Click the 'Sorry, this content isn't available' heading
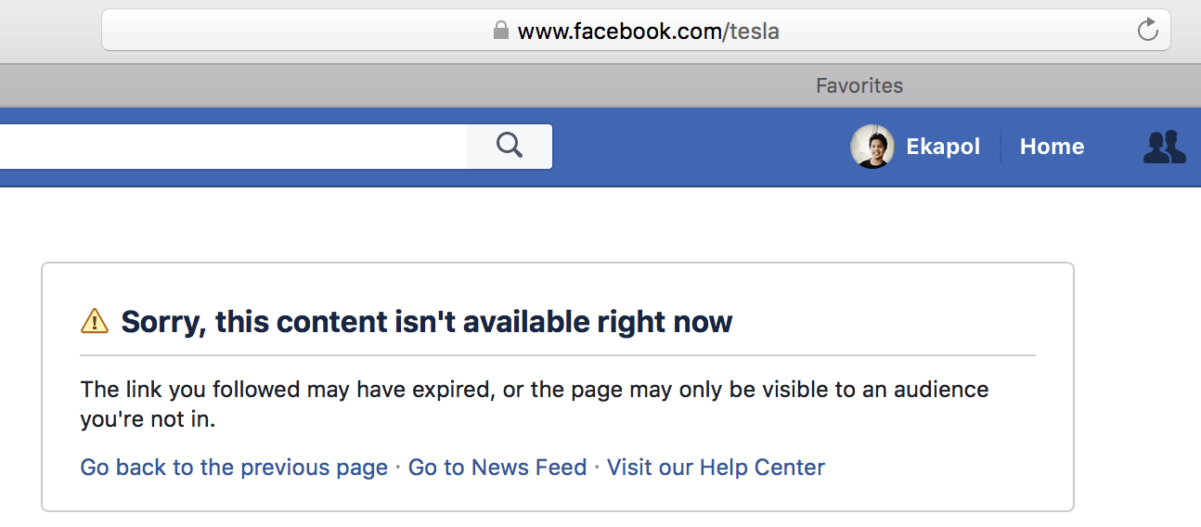This screenshot has height=527, width=1201. coord(427,321)
